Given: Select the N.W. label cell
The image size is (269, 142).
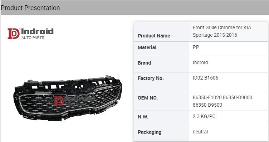Looking at the screenshot, I should 161,118.
